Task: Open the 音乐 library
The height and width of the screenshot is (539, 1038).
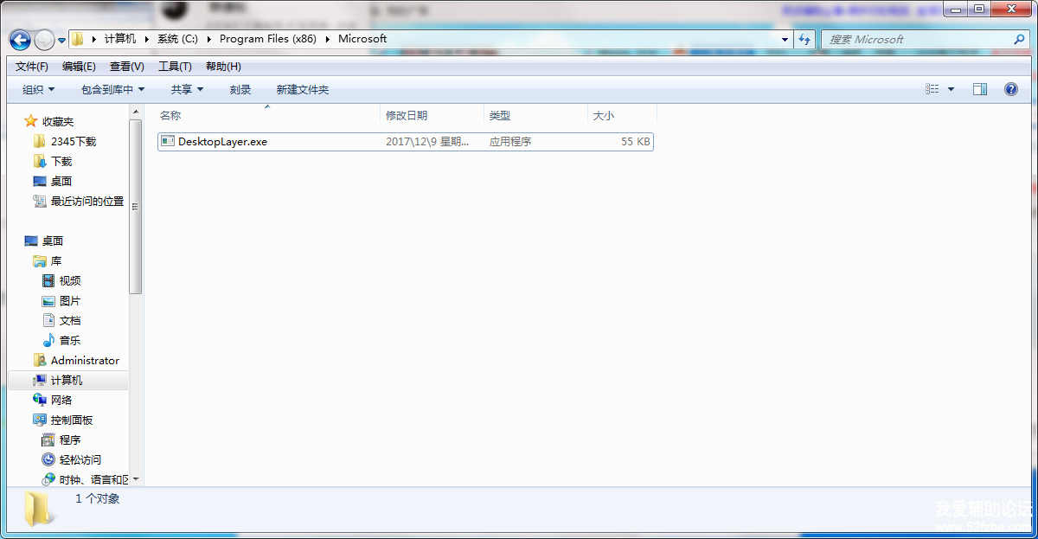Action: coord(70,340)
